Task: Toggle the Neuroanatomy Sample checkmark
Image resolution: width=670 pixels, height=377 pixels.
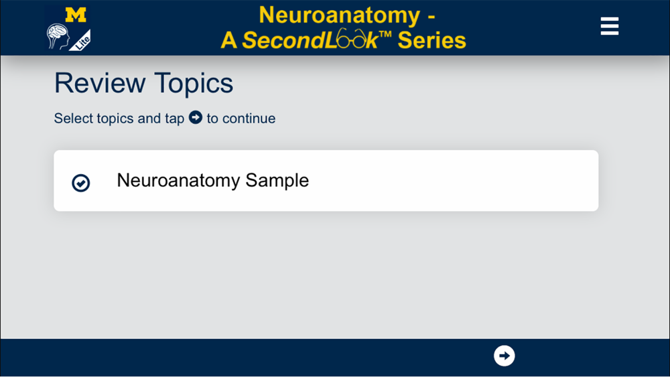Action: tap(81, 183)
